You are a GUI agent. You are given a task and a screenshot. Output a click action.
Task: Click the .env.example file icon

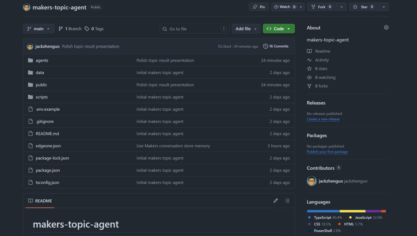(x=31, y=109)
